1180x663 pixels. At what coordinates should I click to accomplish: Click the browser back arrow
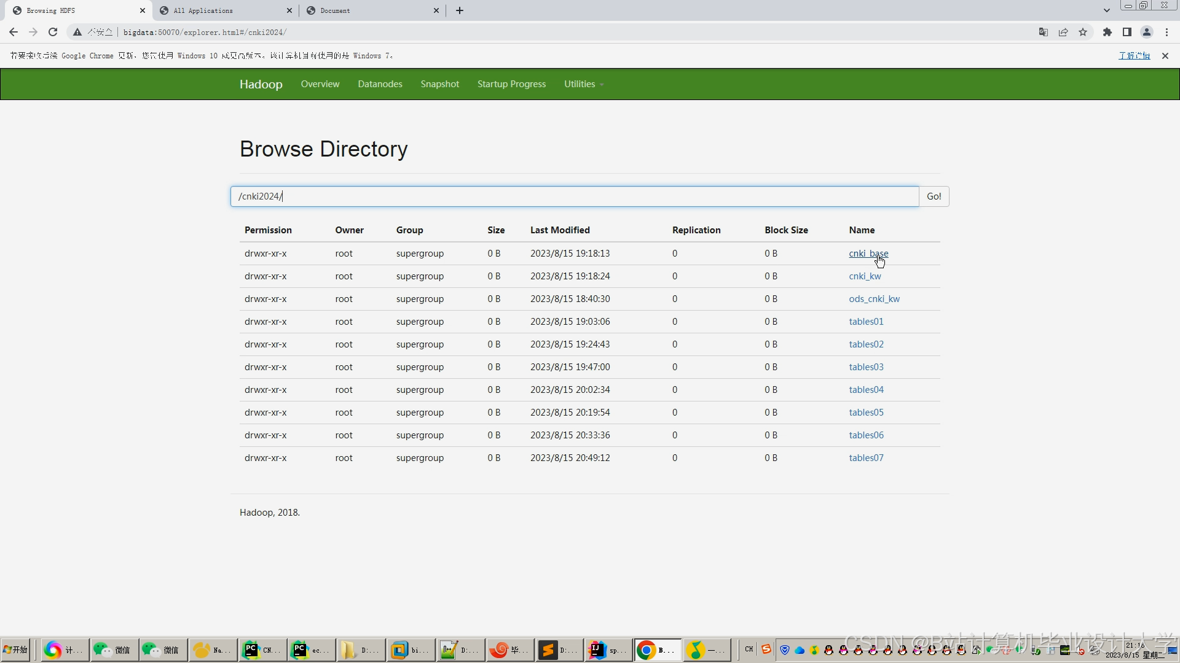click(x=14, y=32)
